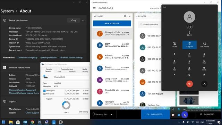Image resolution: width=222 pixels, height=125 pixels.
Task: Open the volume icon in the system tray
Action: [x=197, y=122]
